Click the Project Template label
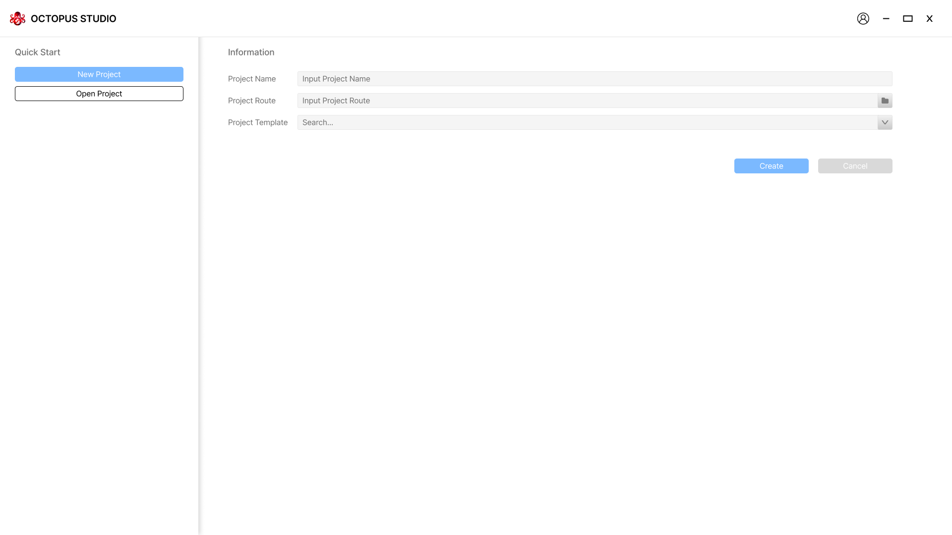 257,122
